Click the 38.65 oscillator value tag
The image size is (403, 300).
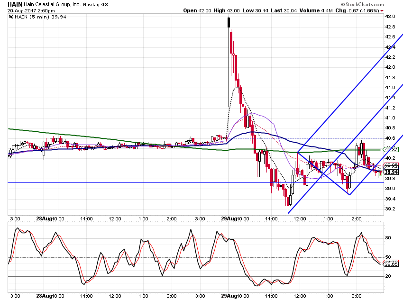point(391,264)
